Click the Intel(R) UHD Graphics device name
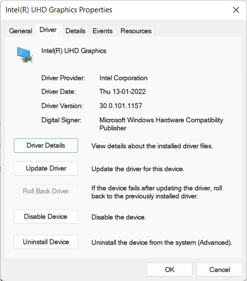The height and width of the screenshot is (281, 247). pos(74,51)
